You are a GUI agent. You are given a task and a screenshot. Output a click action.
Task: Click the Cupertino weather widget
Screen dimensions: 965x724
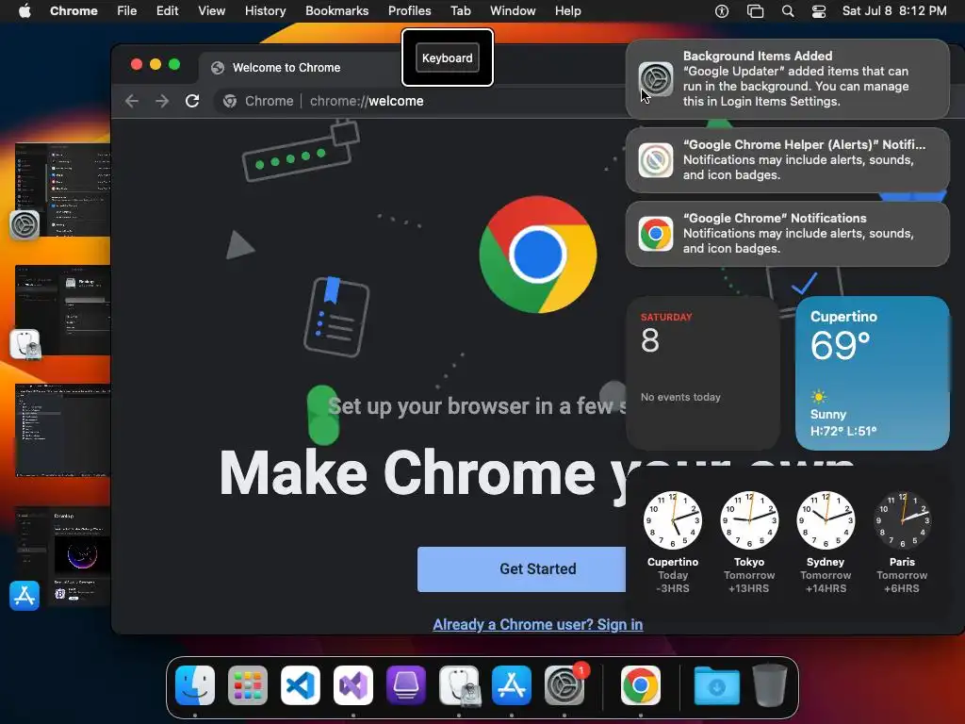click(872, 373)
